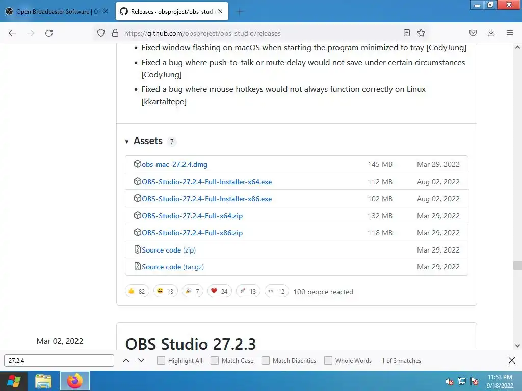Click the scroll up arrow of page scrollbar
The image size is (522, 391).
pos(517,47)
